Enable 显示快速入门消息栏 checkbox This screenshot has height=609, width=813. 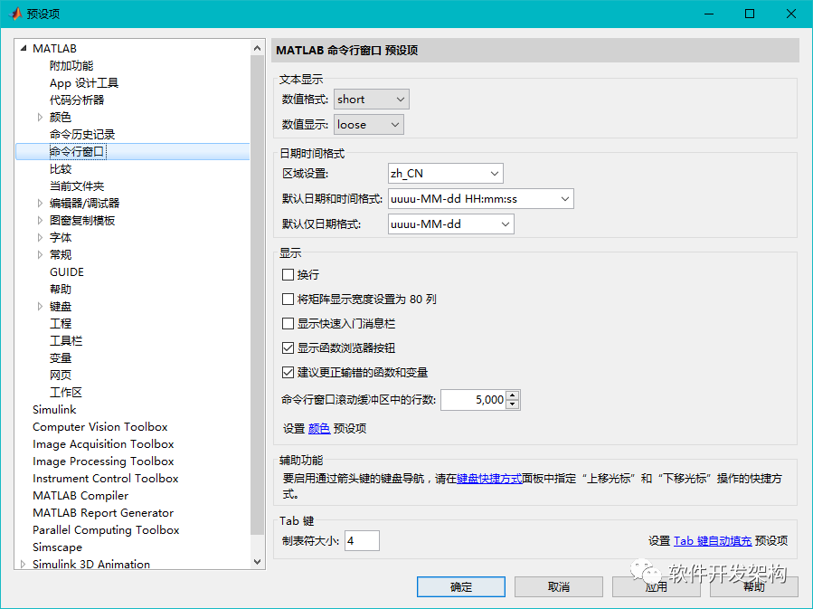tap(288, 323)
